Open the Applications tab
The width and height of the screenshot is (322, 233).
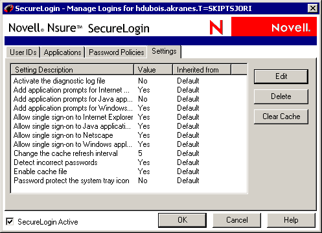pos(63,52)
